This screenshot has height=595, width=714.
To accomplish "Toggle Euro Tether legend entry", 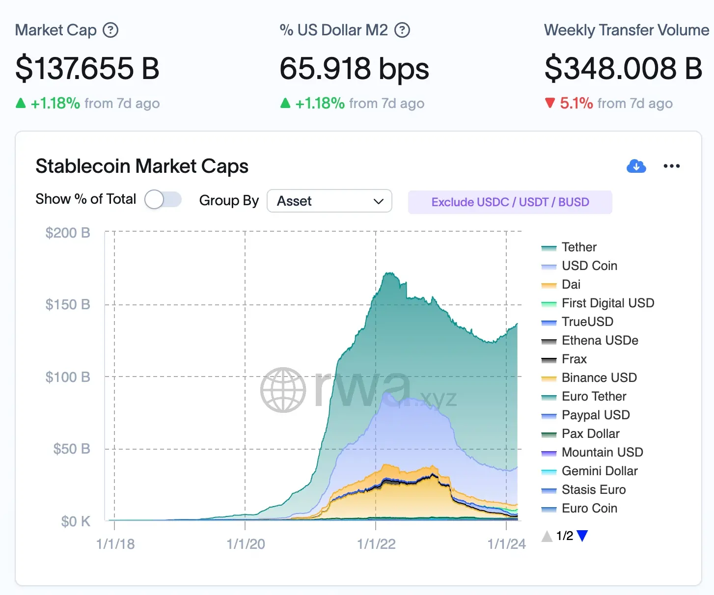I will pyautogui.click(x=583, y=396).
